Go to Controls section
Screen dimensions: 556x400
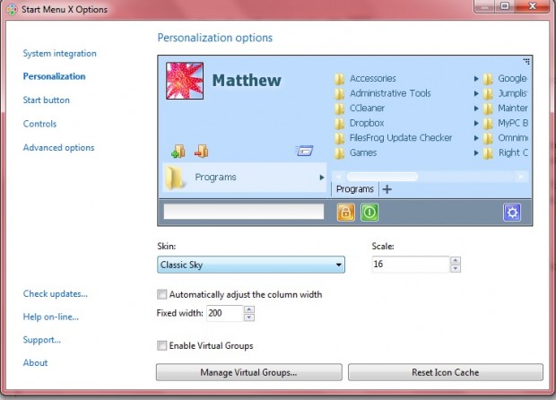(x=39, y=124)
